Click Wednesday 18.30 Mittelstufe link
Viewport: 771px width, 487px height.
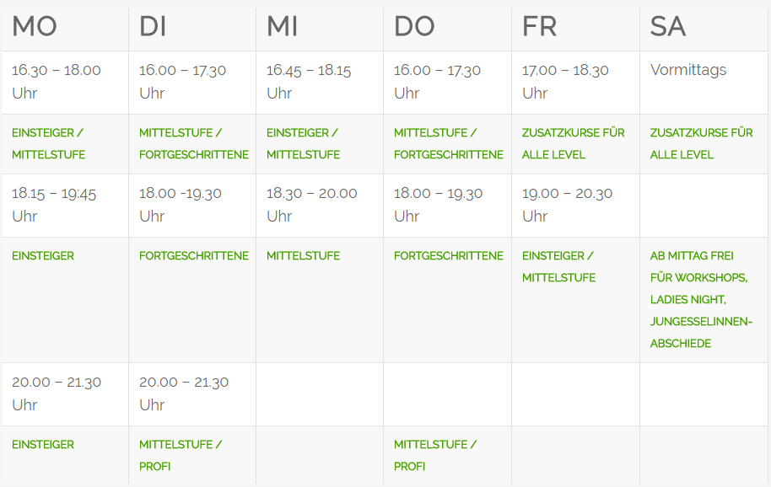[303, 256]
